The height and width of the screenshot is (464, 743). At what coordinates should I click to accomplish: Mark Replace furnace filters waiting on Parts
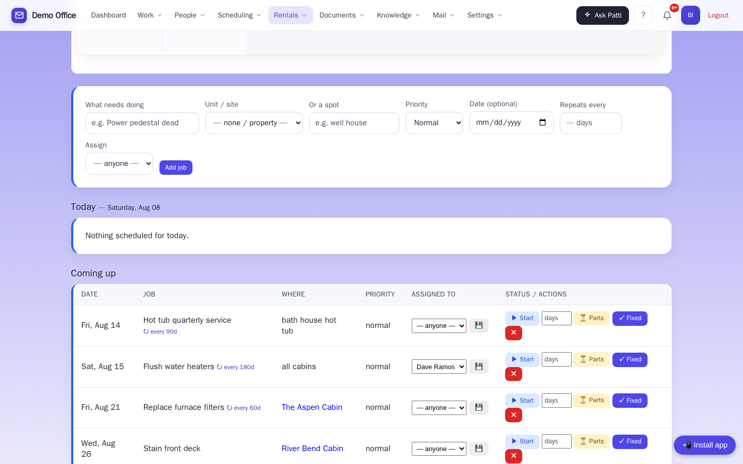[592, 401]
